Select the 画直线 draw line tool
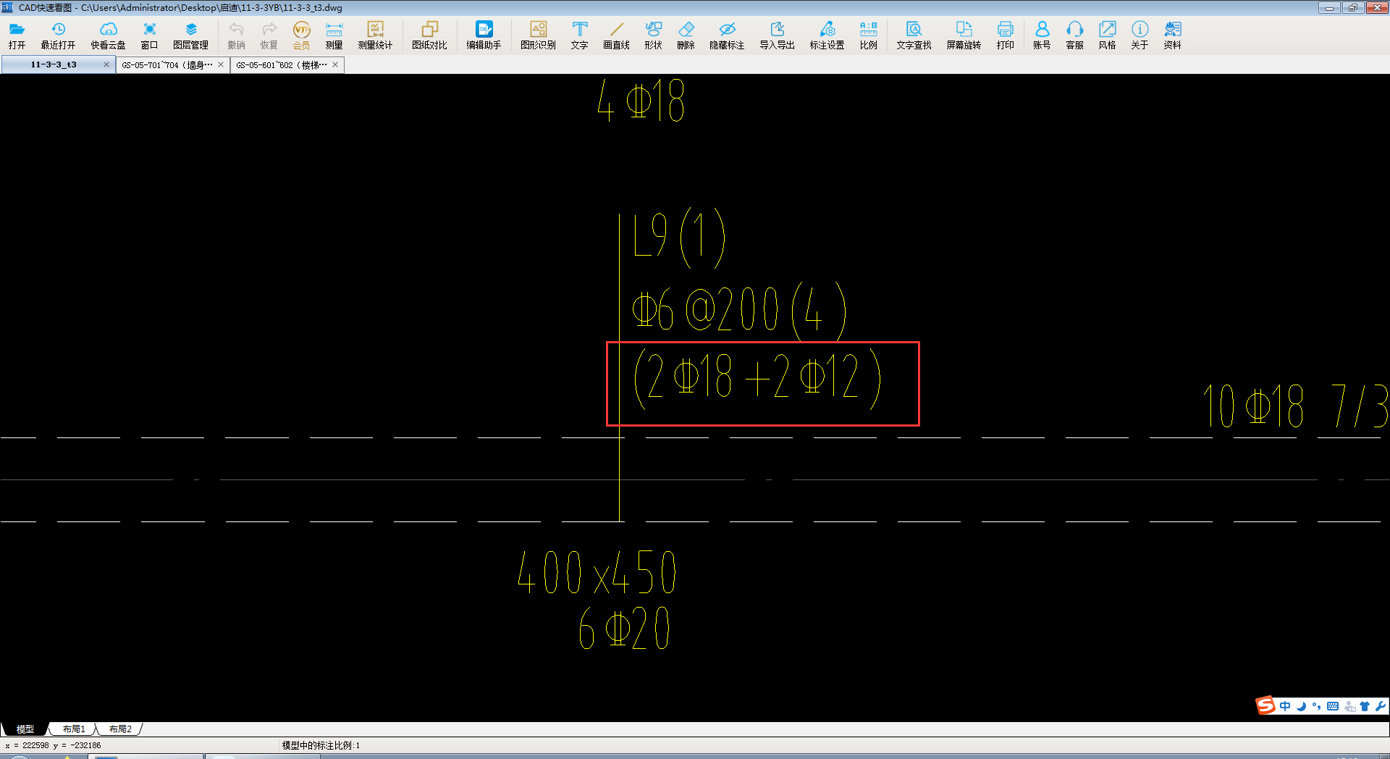Screen dimensions: 1390x759 (x=616, y=35)
